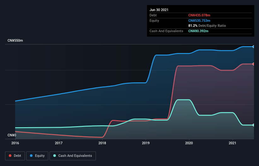Click the 2021 x-axis label
The image size is (259, 166).
coord(233,143)
